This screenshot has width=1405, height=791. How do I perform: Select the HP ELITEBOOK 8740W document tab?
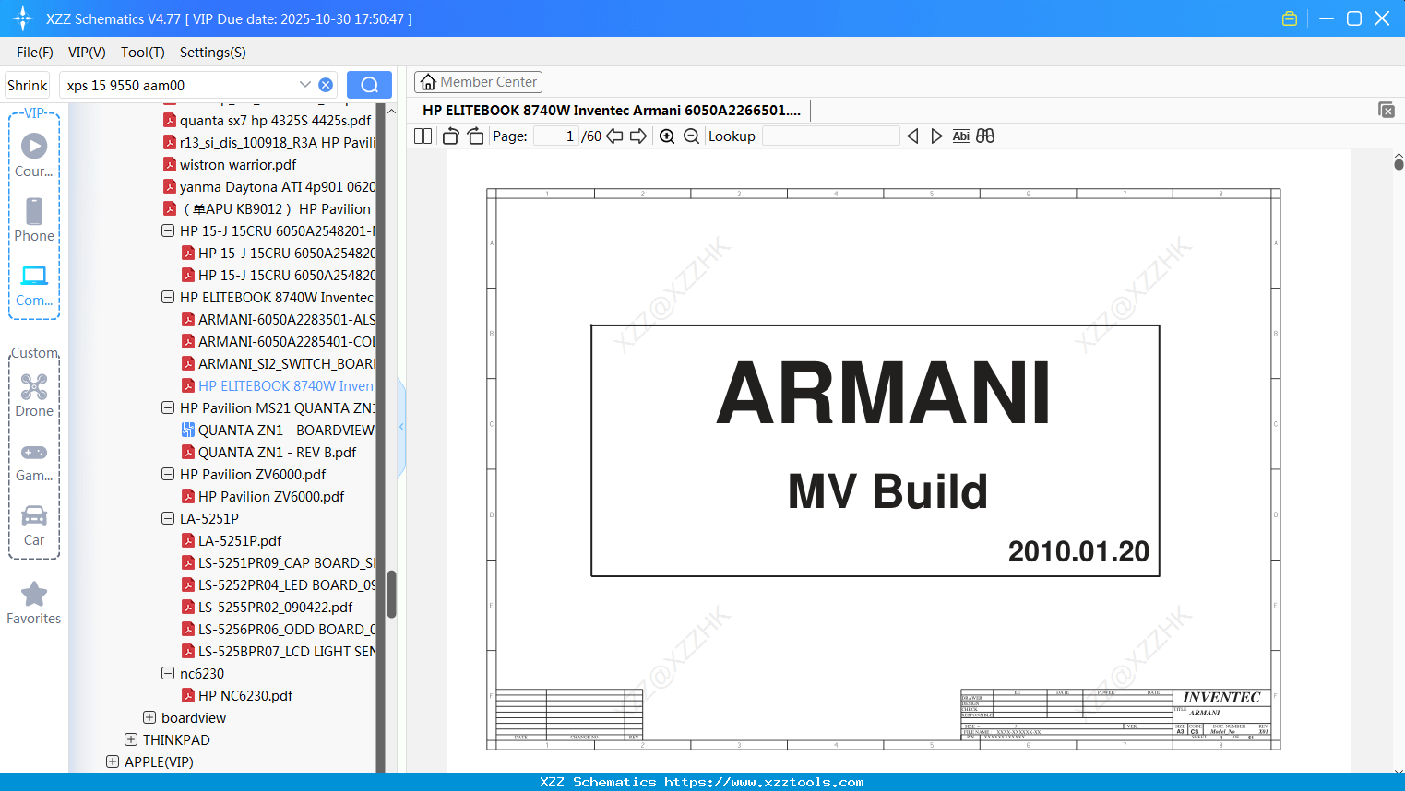(612, 110)
